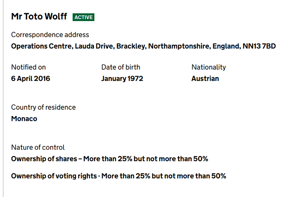Click the NN13 7BD postcode
This screenshot has width=296, height=197.
[259, 46]
